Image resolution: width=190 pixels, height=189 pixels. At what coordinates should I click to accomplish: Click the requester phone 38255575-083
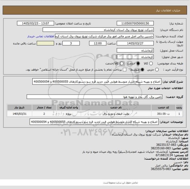point(161,169)
